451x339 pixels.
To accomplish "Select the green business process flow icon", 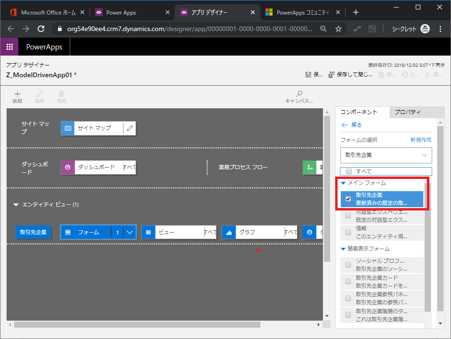I will click(310, 167).
